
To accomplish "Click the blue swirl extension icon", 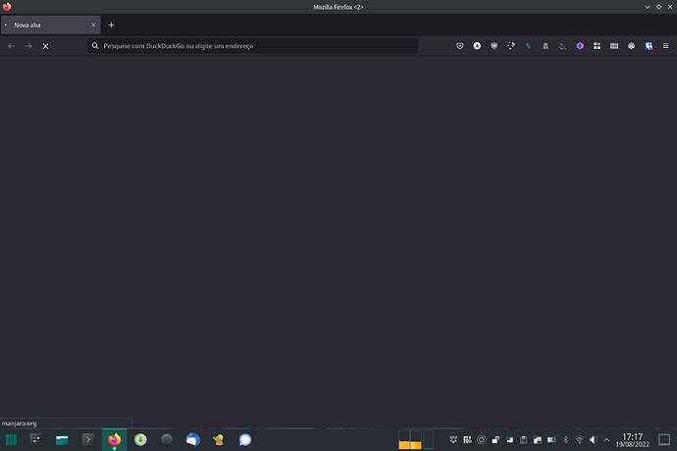I will [529, 46].
